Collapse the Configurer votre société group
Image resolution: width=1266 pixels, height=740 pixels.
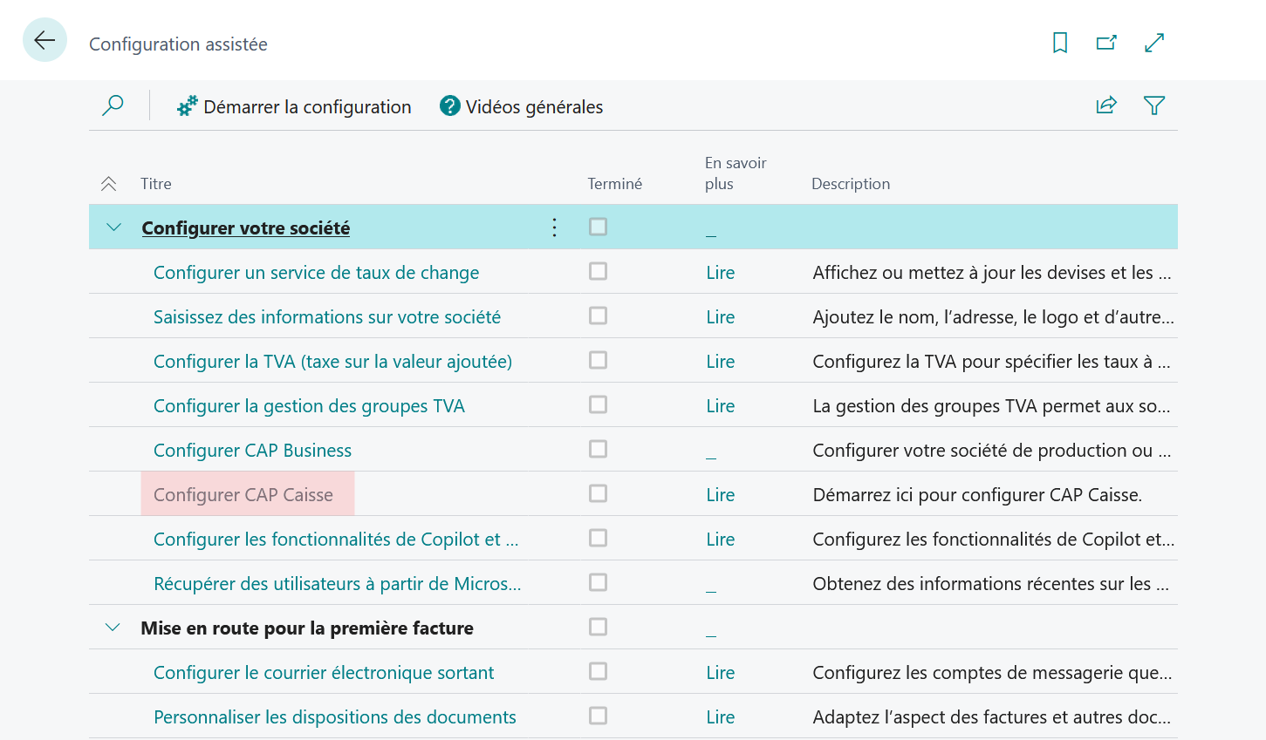click(113, 227)
